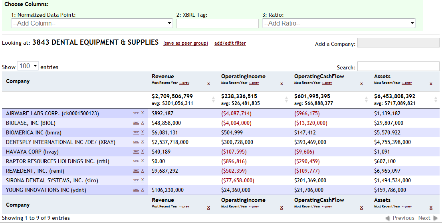Show previous year for Revenue column
This screenshot has height=223, width=442.
tap(184, 83)
